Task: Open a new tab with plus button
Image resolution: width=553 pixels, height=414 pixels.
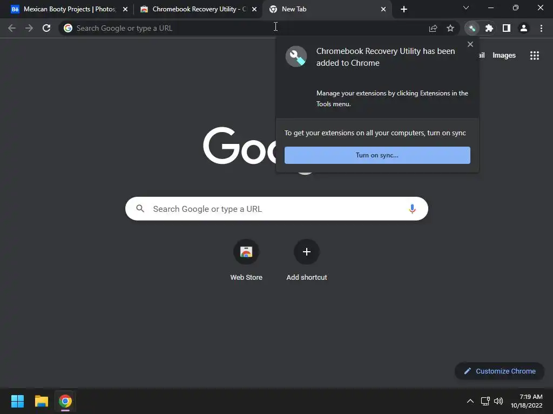Action: click(x=404, y=10)
